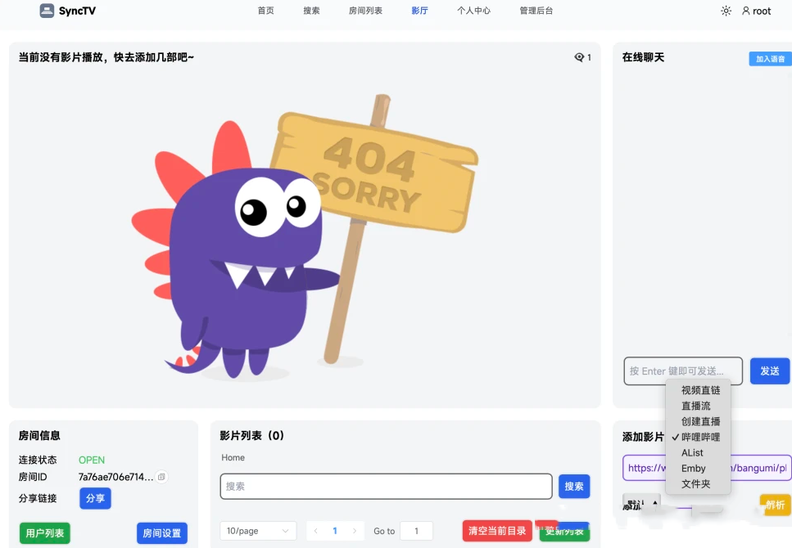The height and width of the screenshot is (548, 792).
Task: Click the 影片列表 (0) heading
Action: 251,435
